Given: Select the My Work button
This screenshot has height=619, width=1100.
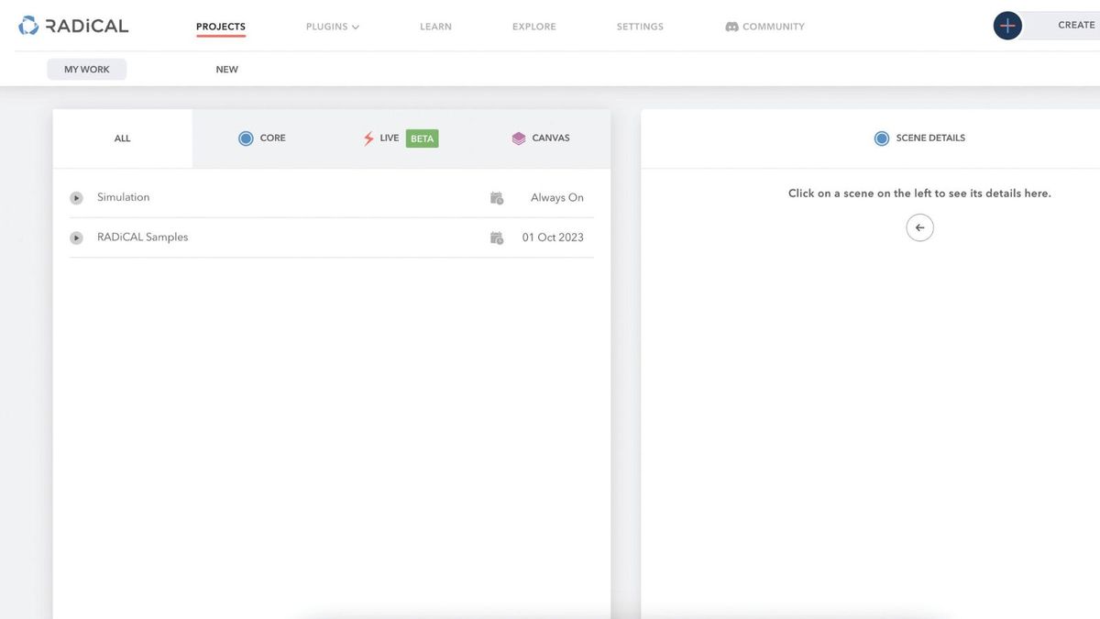Looking at the screenshot, I should pyautogui.click(x=87, y=70).
